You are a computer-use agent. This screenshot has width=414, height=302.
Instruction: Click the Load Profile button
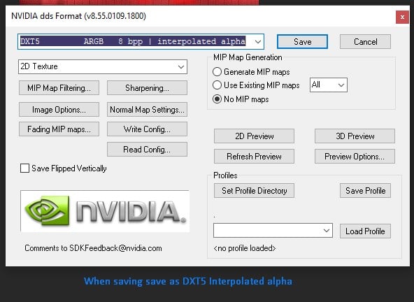click(x=365, y=231)
